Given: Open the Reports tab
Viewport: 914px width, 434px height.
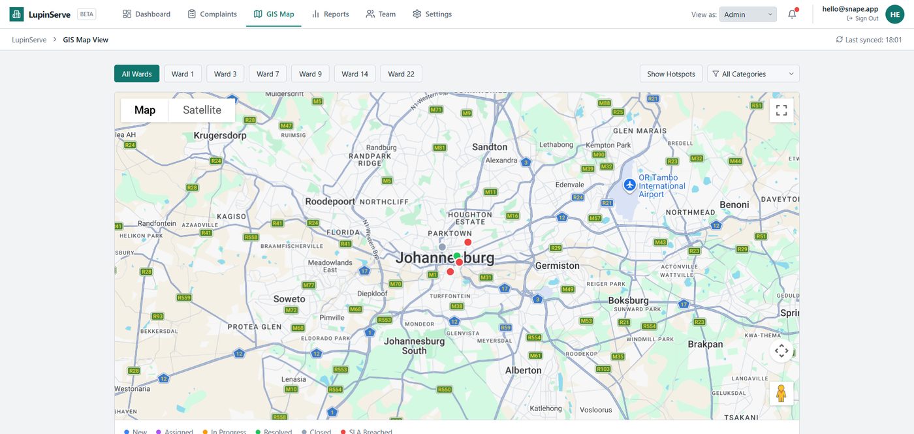Looking at the screenshot, I should click(x=330, y=14).
